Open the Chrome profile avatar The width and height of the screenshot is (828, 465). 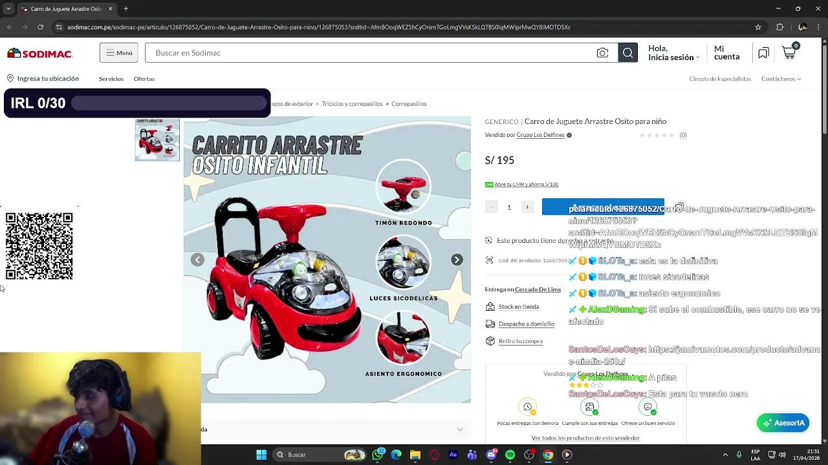(x=803, y=27)
